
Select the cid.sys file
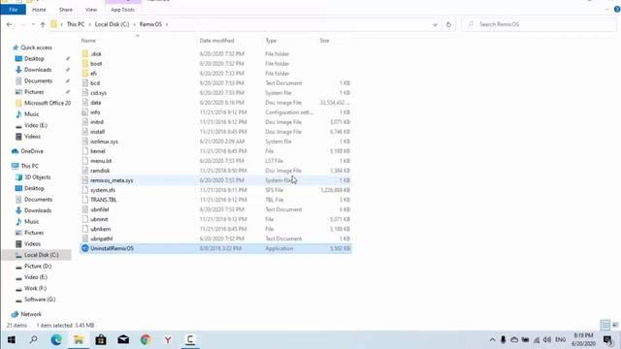pos(215,93)
